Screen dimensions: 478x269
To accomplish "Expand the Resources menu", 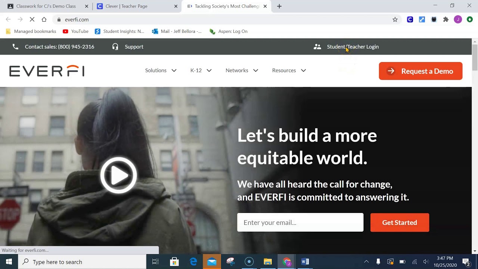I will pos(289,70).
